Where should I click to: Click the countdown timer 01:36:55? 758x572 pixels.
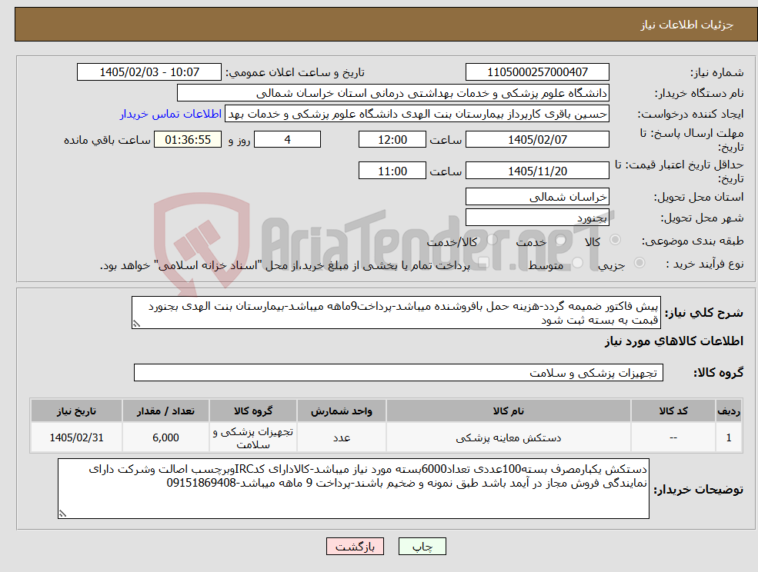(x=188, y=140)
